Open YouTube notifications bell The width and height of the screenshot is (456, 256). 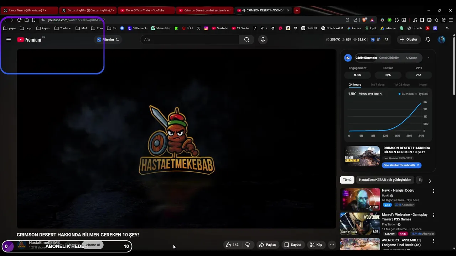click(427, 39)
